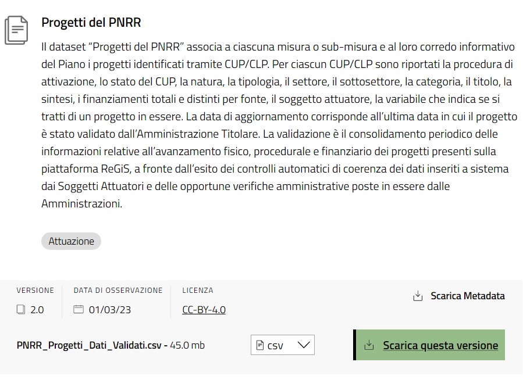This screenshot has height=387, width=523.
Task: Download via Scarica questa versione
Action: [x=429, y=345]
